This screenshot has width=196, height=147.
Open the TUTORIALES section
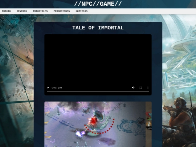tap(40, 11)
